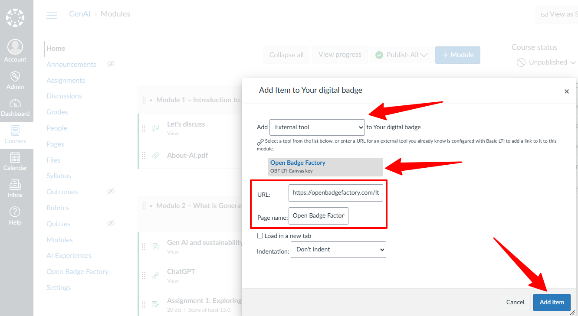Open the Admin shield icon
The height and width of the screenshot is (316, 578).
pos(15,76)
